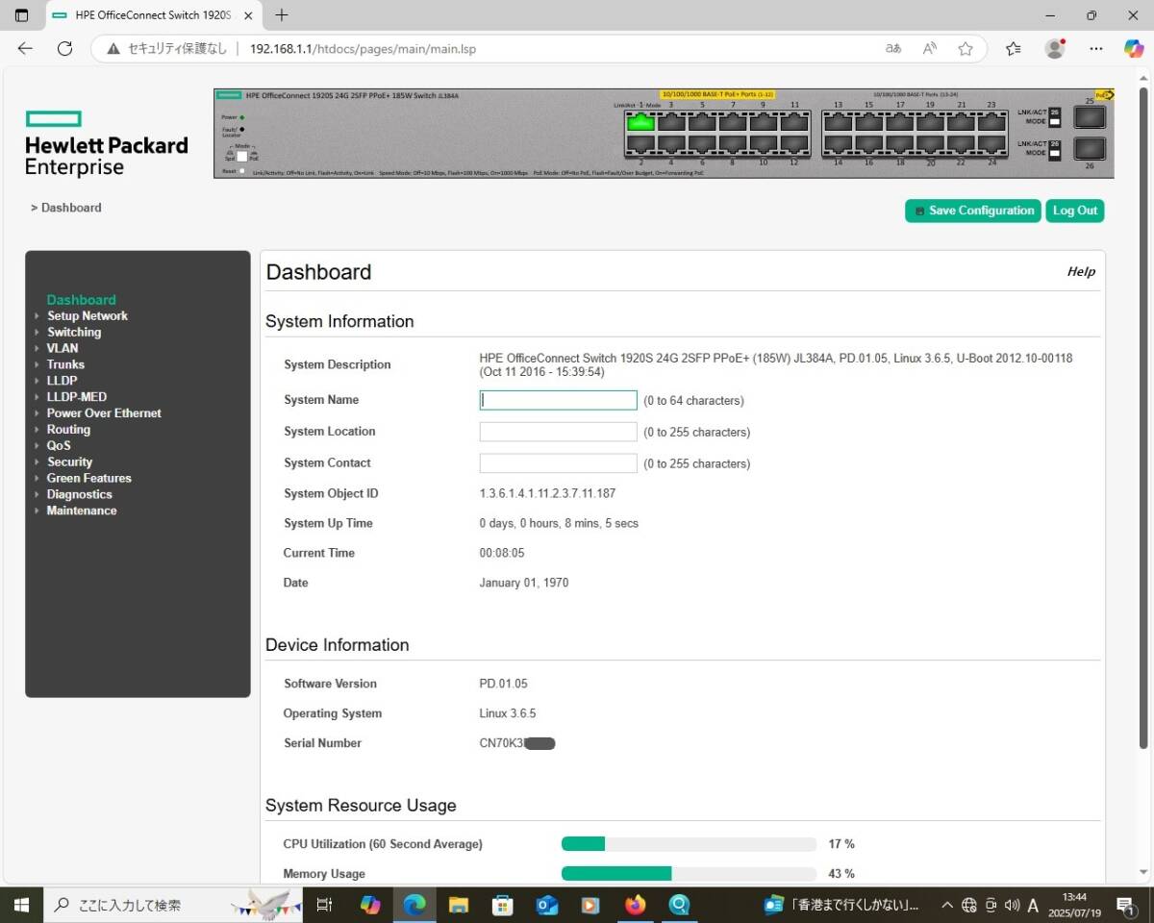
Task: Click the Dashboard breadcrumb link
Action: click(x=70, y=208)
